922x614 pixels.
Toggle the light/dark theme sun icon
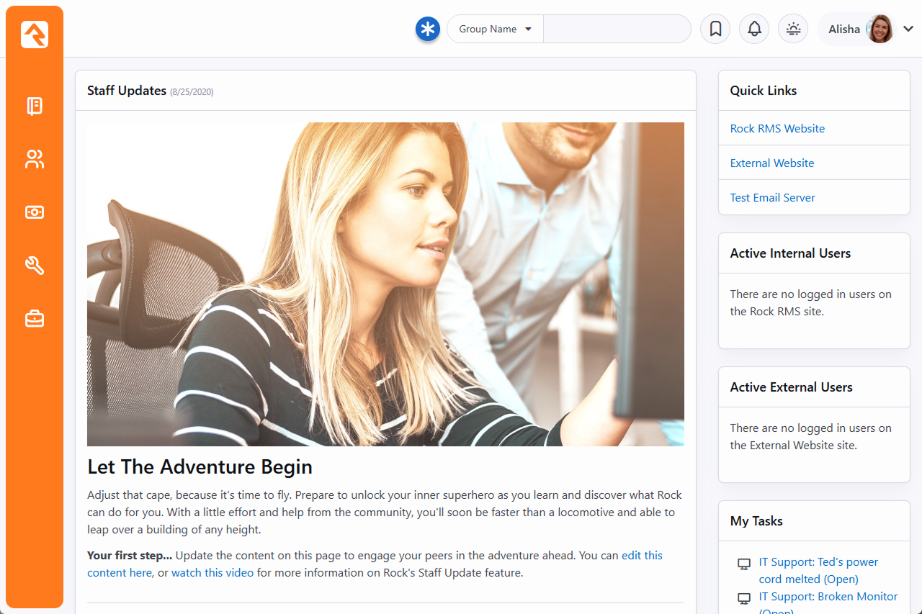[x=793, y=30]
